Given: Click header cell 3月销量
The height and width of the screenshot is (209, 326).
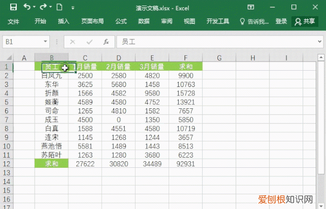Looking at the screenshot, I should click(x=152, y=67).
